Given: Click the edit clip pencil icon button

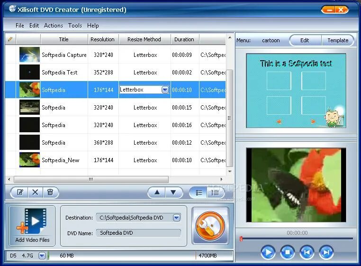Looking at the screenshot, I should tap(20, 192).
